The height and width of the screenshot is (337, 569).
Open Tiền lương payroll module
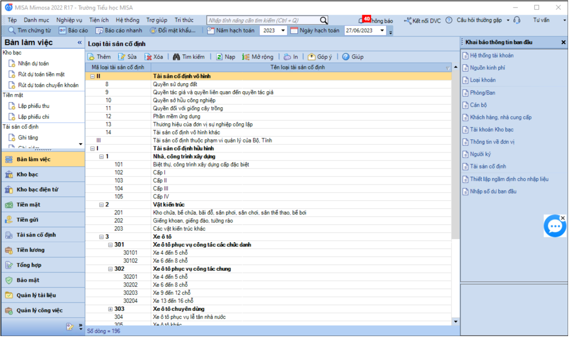point(43,250)
